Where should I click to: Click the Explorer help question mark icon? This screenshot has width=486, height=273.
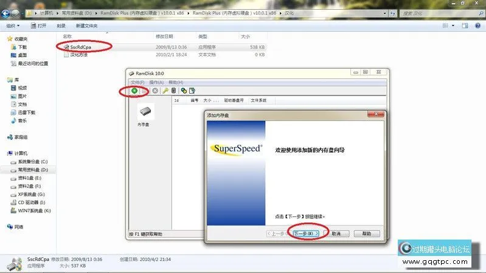coord(477,26)
